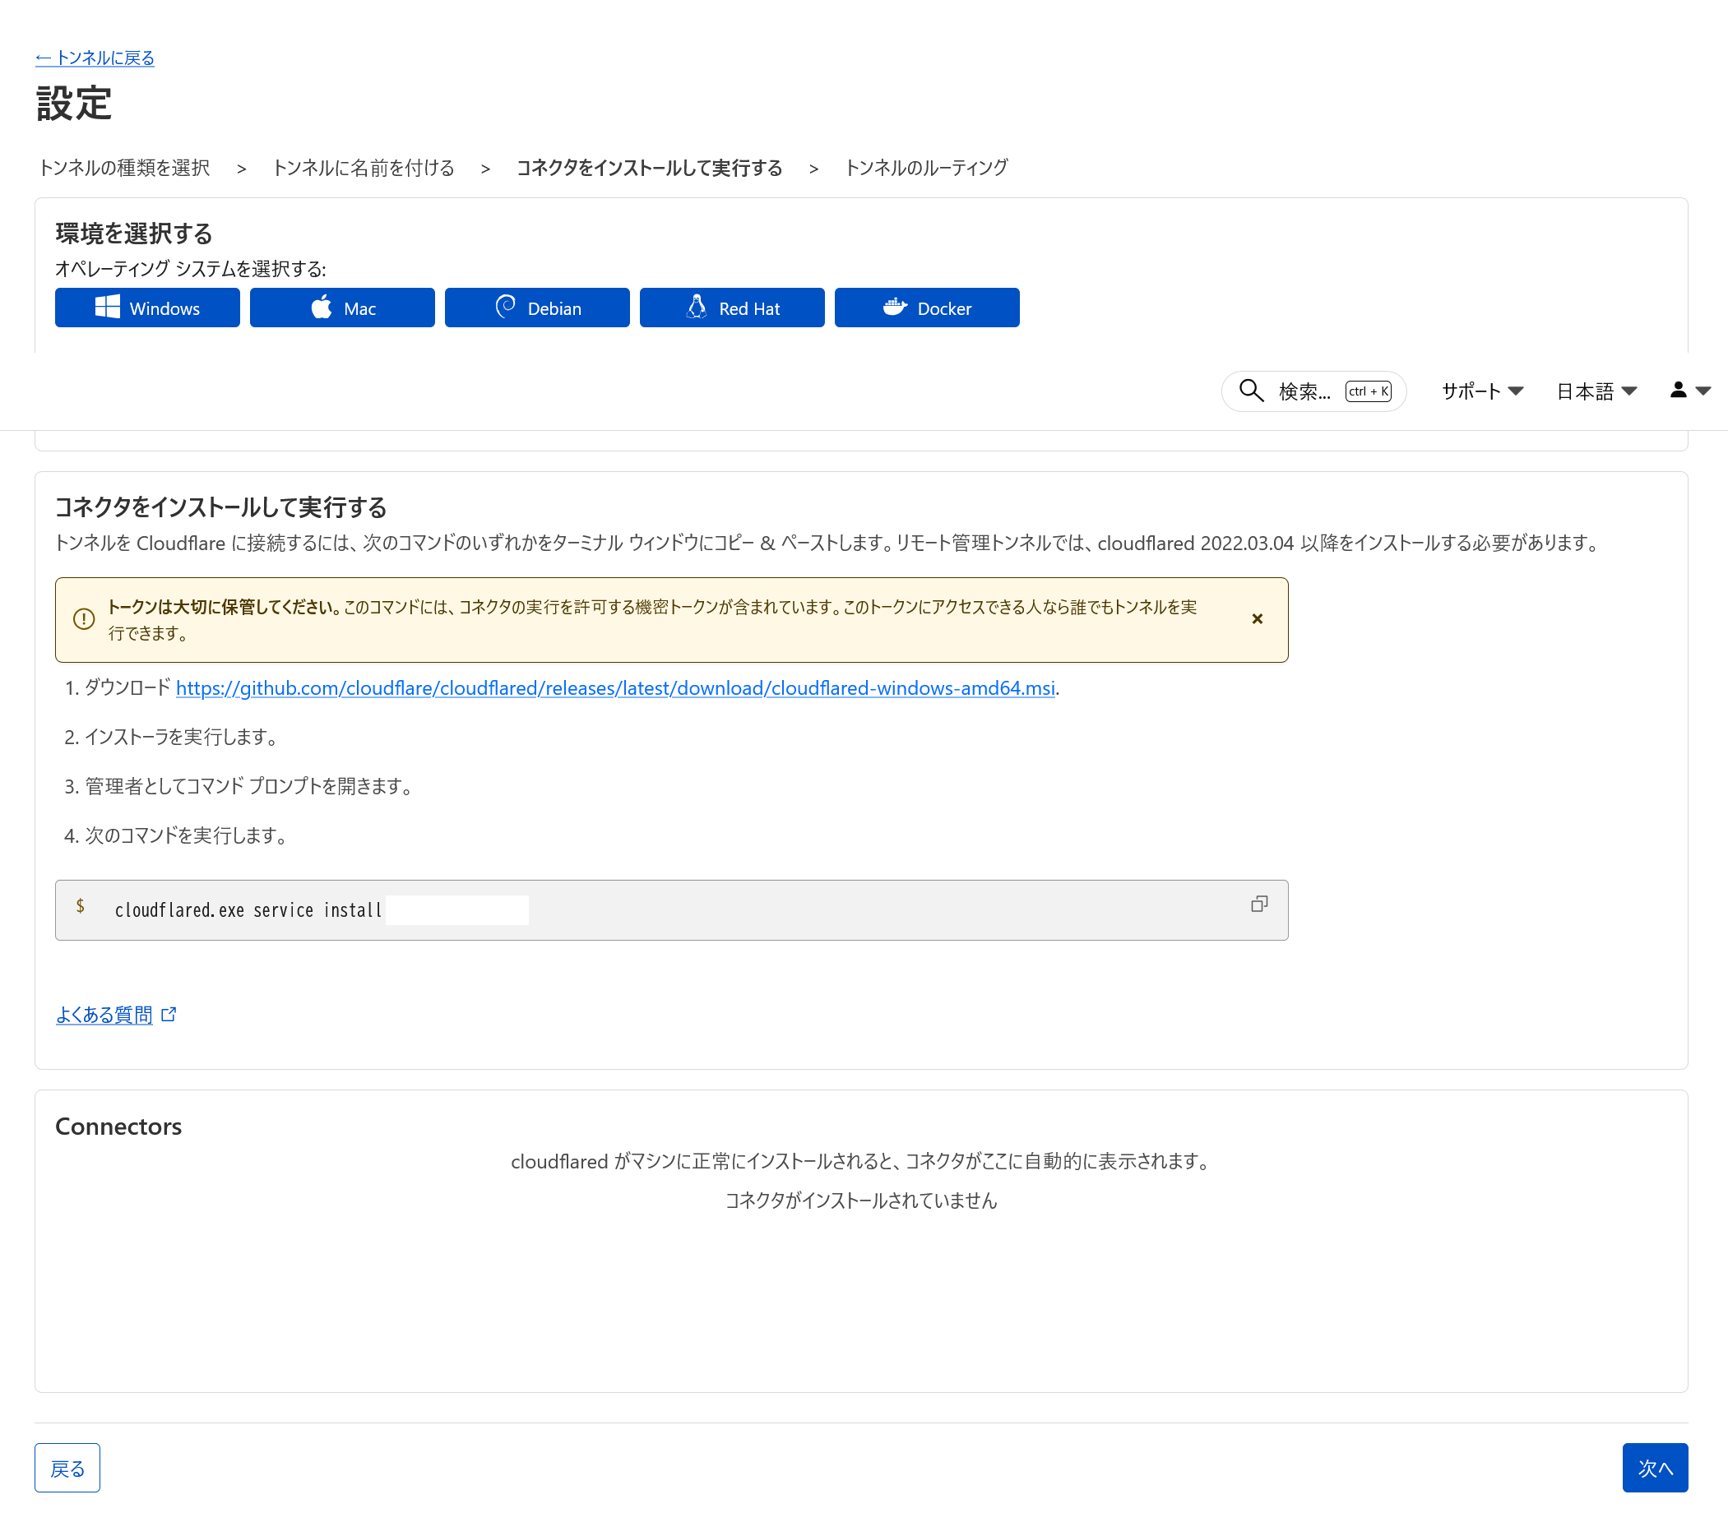Choose Mac as the environment
Viewport: 1728px width, 1513px height.
pyautogui.click(x=342, y=308)
